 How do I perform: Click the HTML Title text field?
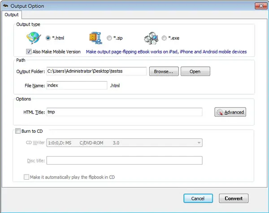click(x=124, y=112)
